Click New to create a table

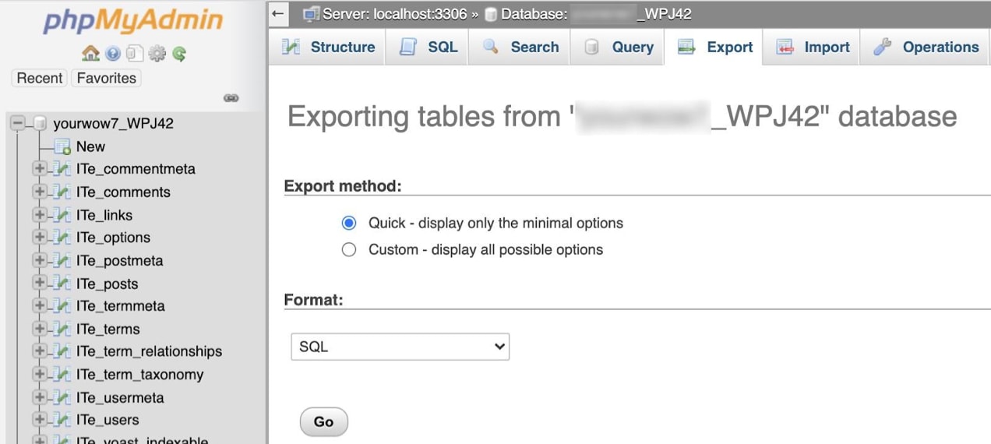click(90, 146)
